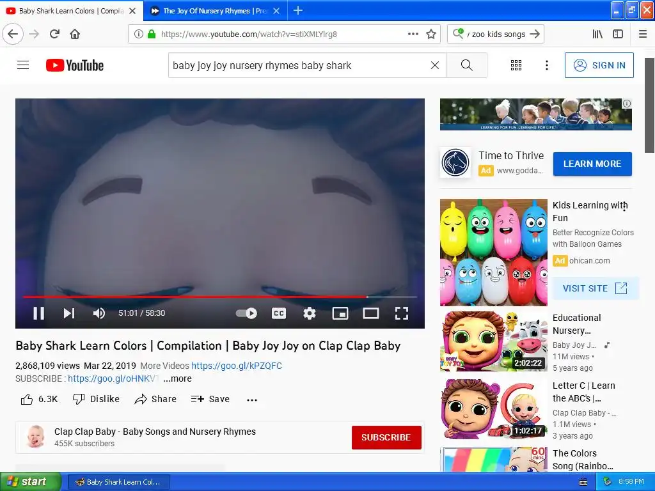Toggle closed captions on video

point(279,313)
